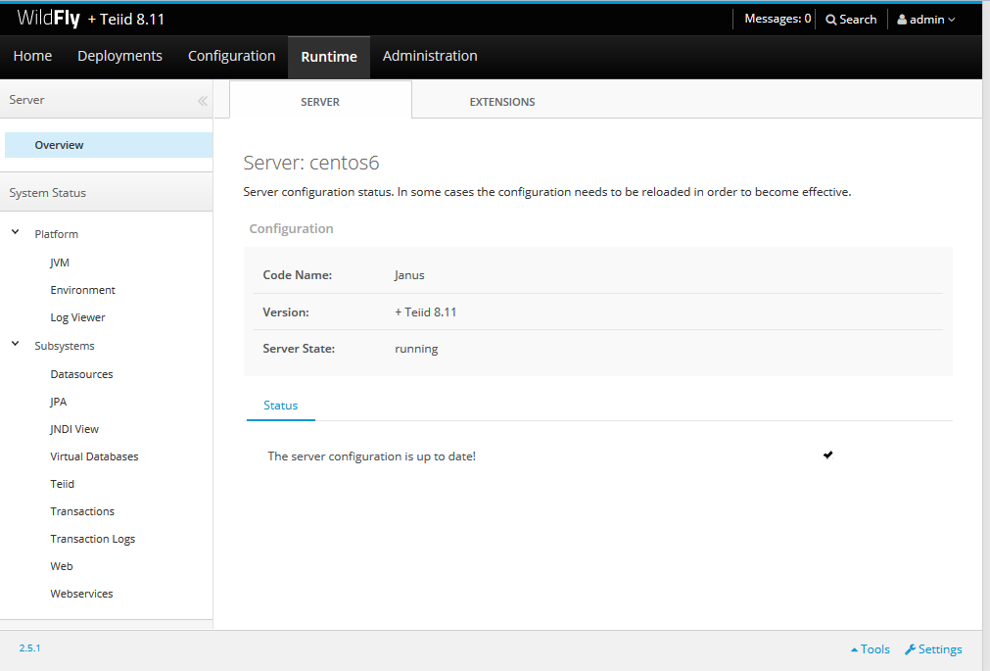Open Settings in the footer
The width and height of the screenshot is (990, 671).
pyautogui.click(x=933, y=649)
